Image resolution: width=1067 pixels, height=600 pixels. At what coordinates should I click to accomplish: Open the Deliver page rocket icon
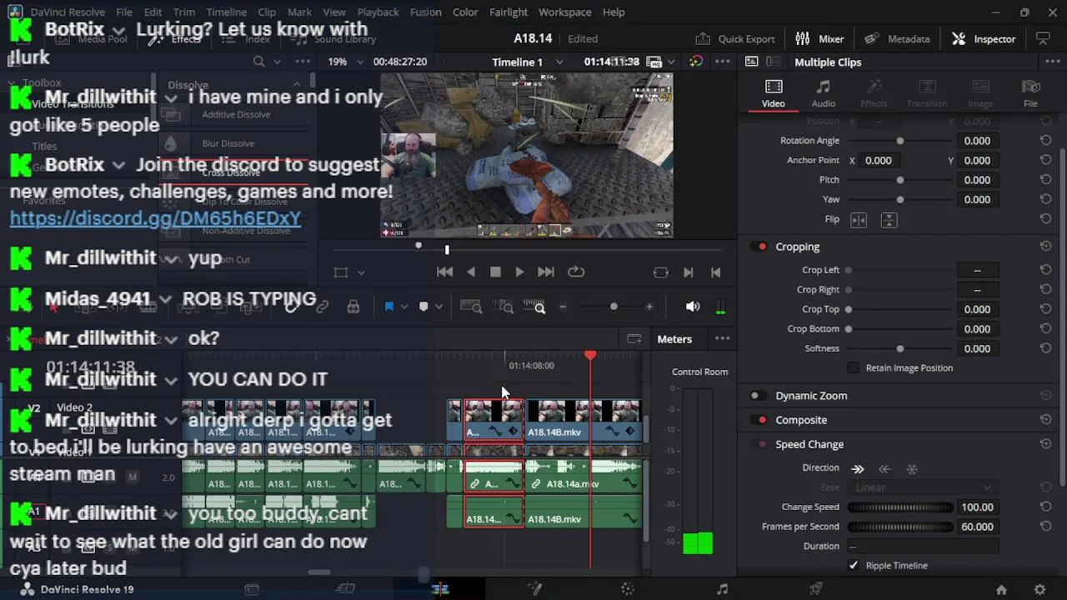816,589
